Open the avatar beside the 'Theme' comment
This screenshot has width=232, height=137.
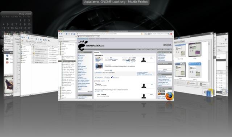click(144, 86)
